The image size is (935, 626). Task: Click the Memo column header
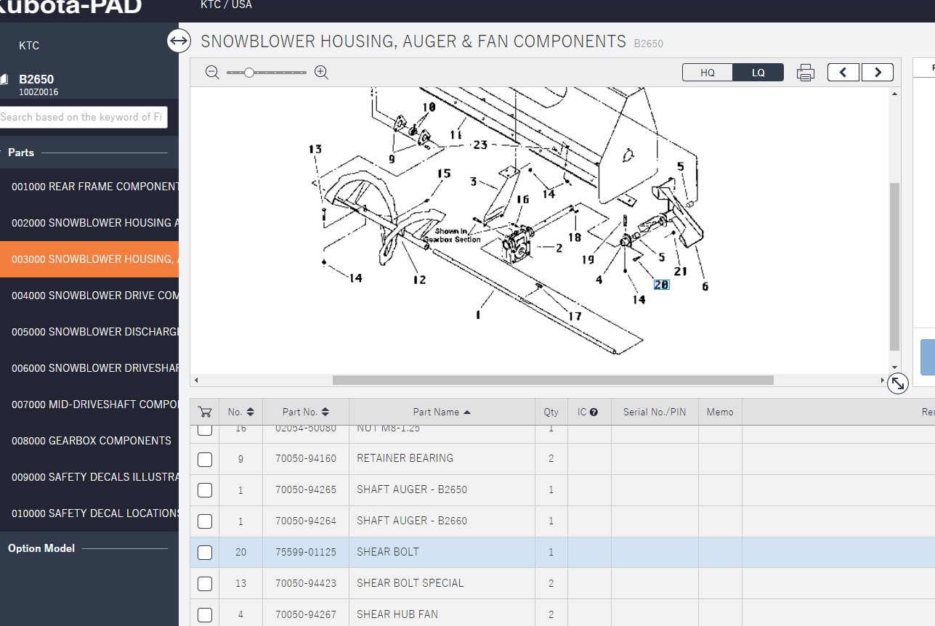720,412
